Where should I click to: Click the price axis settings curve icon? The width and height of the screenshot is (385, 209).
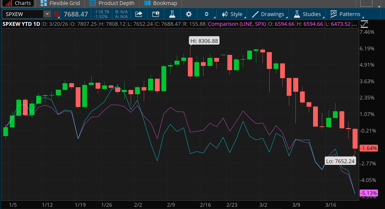(364, 24)
